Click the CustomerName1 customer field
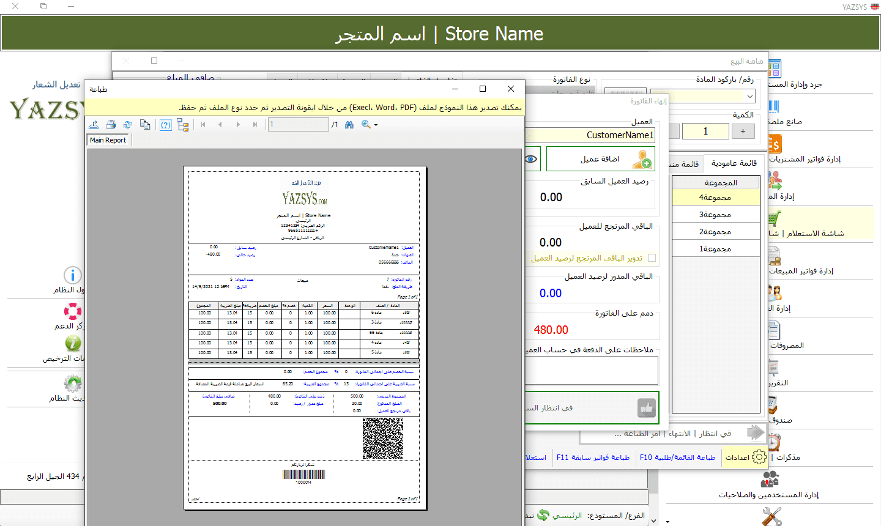881x526 pixels. (x=590, y=135)
